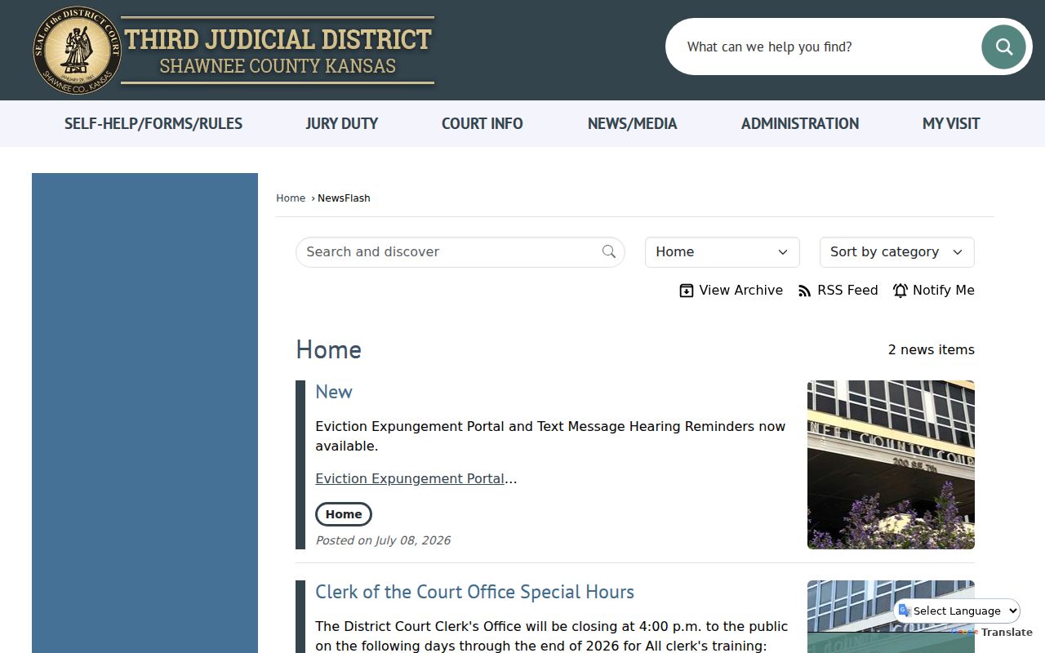Open the View Archive link

coord(731,291)
